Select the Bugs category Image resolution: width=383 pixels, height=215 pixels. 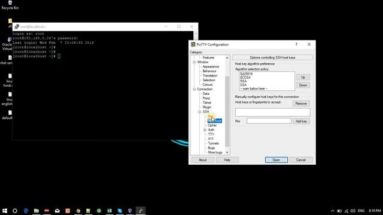pyautogui.click(x=211, y=148)
